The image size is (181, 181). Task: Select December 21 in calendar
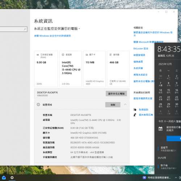tap(160, 98)
